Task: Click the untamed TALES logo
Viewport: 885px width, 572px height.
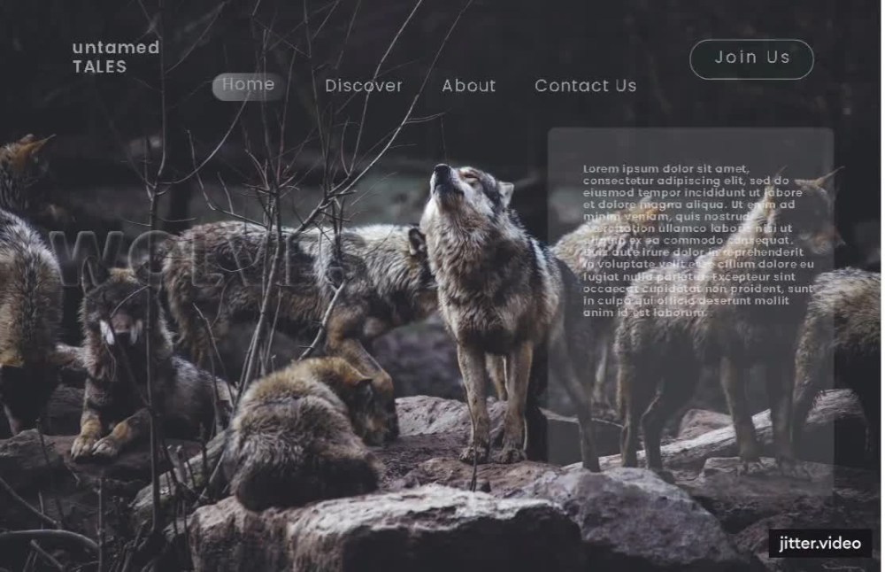Action: click(116, 57)
